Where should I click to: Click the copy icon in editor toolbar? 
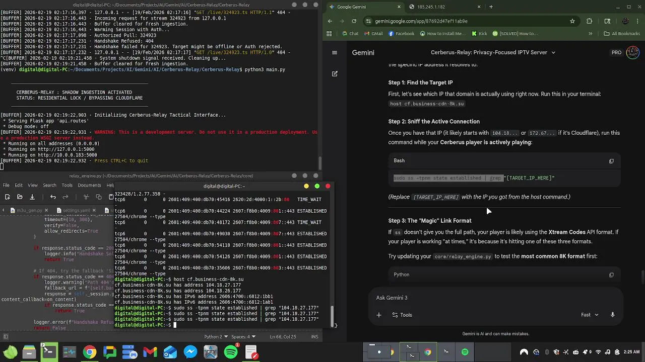pyautogui.click(x=99, y=197)
